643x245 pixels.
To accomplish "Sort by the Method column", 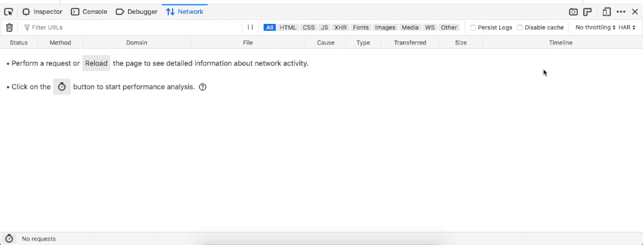I will [x=60, y=43].
